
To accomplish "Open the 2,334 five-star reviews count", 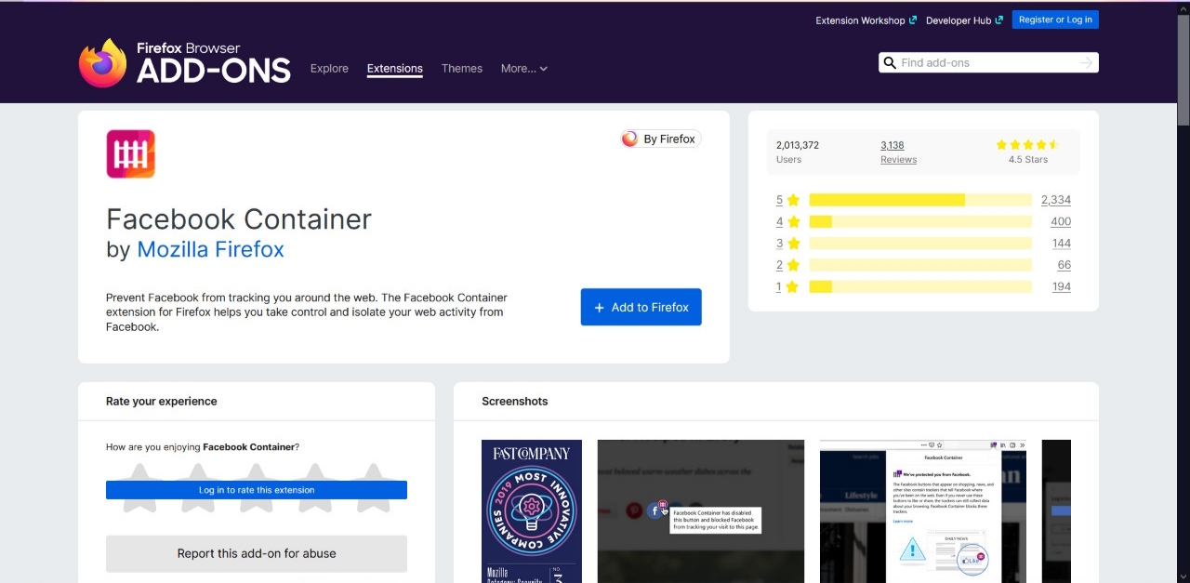I will [x=1056, y=200].
